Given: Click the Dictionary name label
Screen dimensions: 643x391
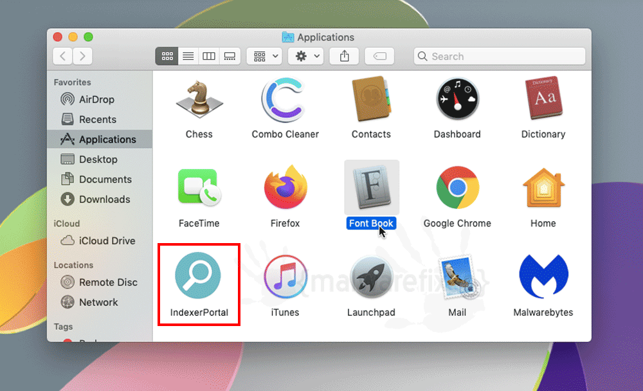Looking at the screenshot, I should point(543,134).
